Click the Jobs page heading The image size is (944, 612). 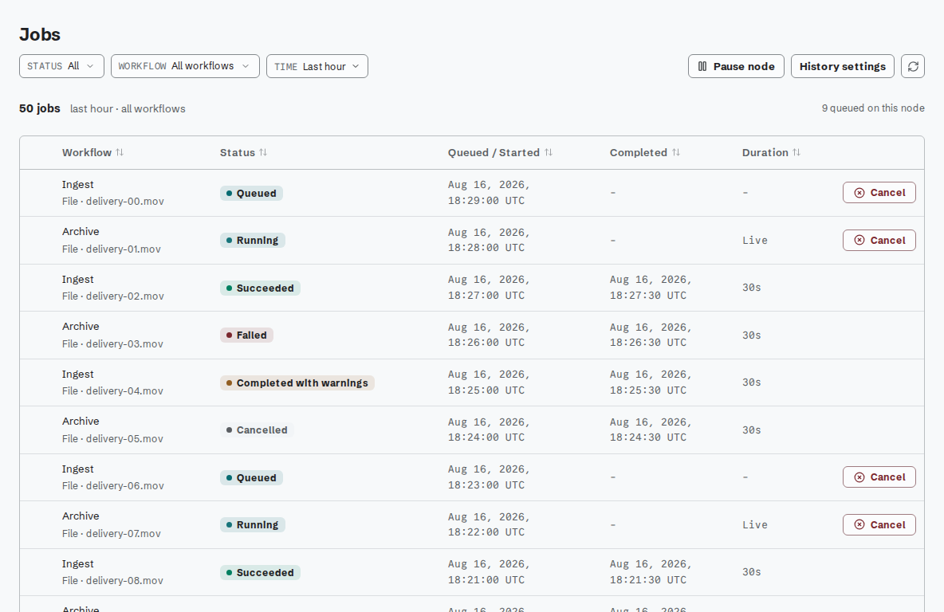point(40,34)
